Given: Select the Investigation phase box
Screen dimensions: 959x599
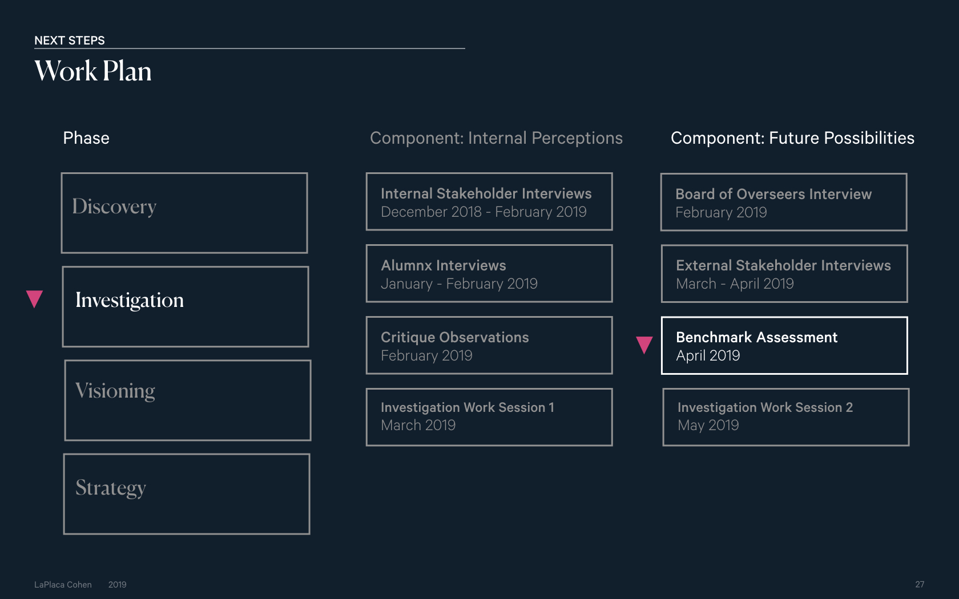Looking at the screenshot, I should pyautogui.click(x=186, y=306).
